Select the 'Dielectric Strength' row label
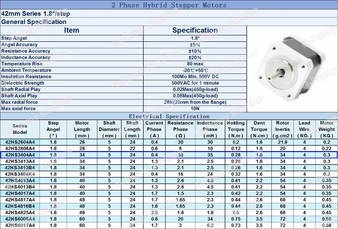Image resolution: width=338 pixels, height=229 pixels. [x=23, y=83]
